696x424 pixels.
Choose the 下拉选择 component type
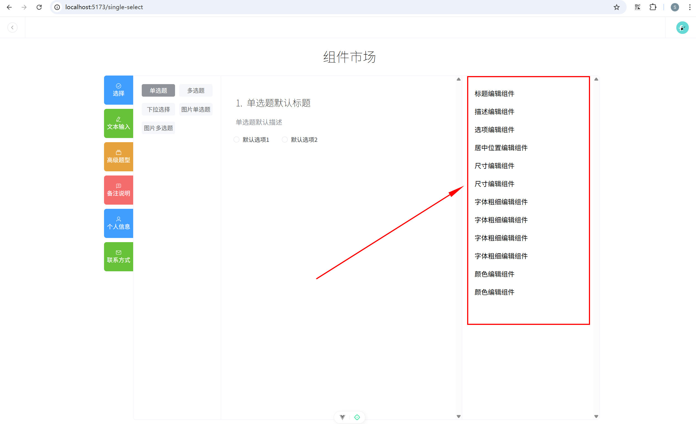pyautogui.click(x=158, y=109)
